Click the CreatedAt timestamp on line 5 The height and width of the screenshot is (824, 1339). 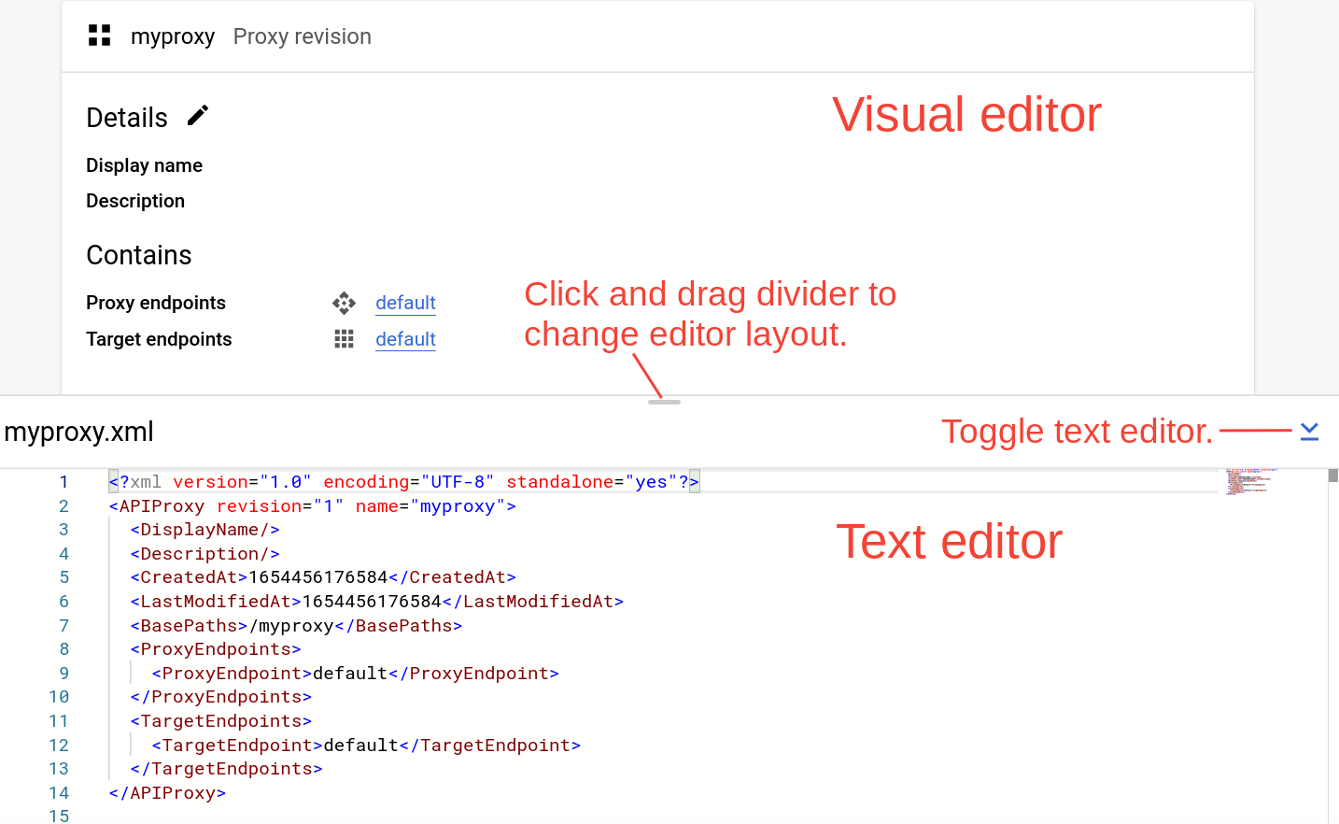[x=317, y=576]
